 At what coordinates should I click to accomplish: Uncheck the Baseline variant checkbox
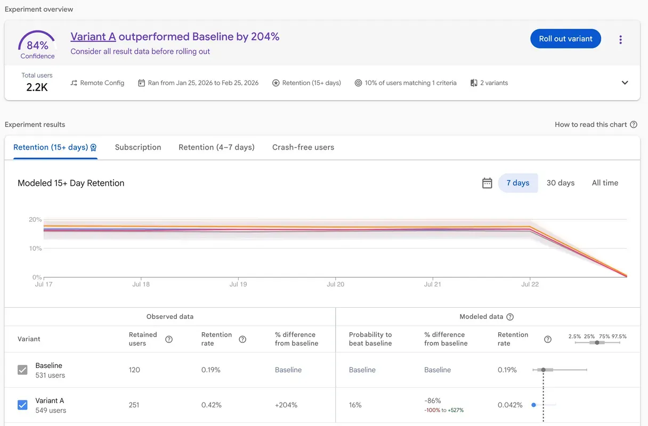coord(22,370)
